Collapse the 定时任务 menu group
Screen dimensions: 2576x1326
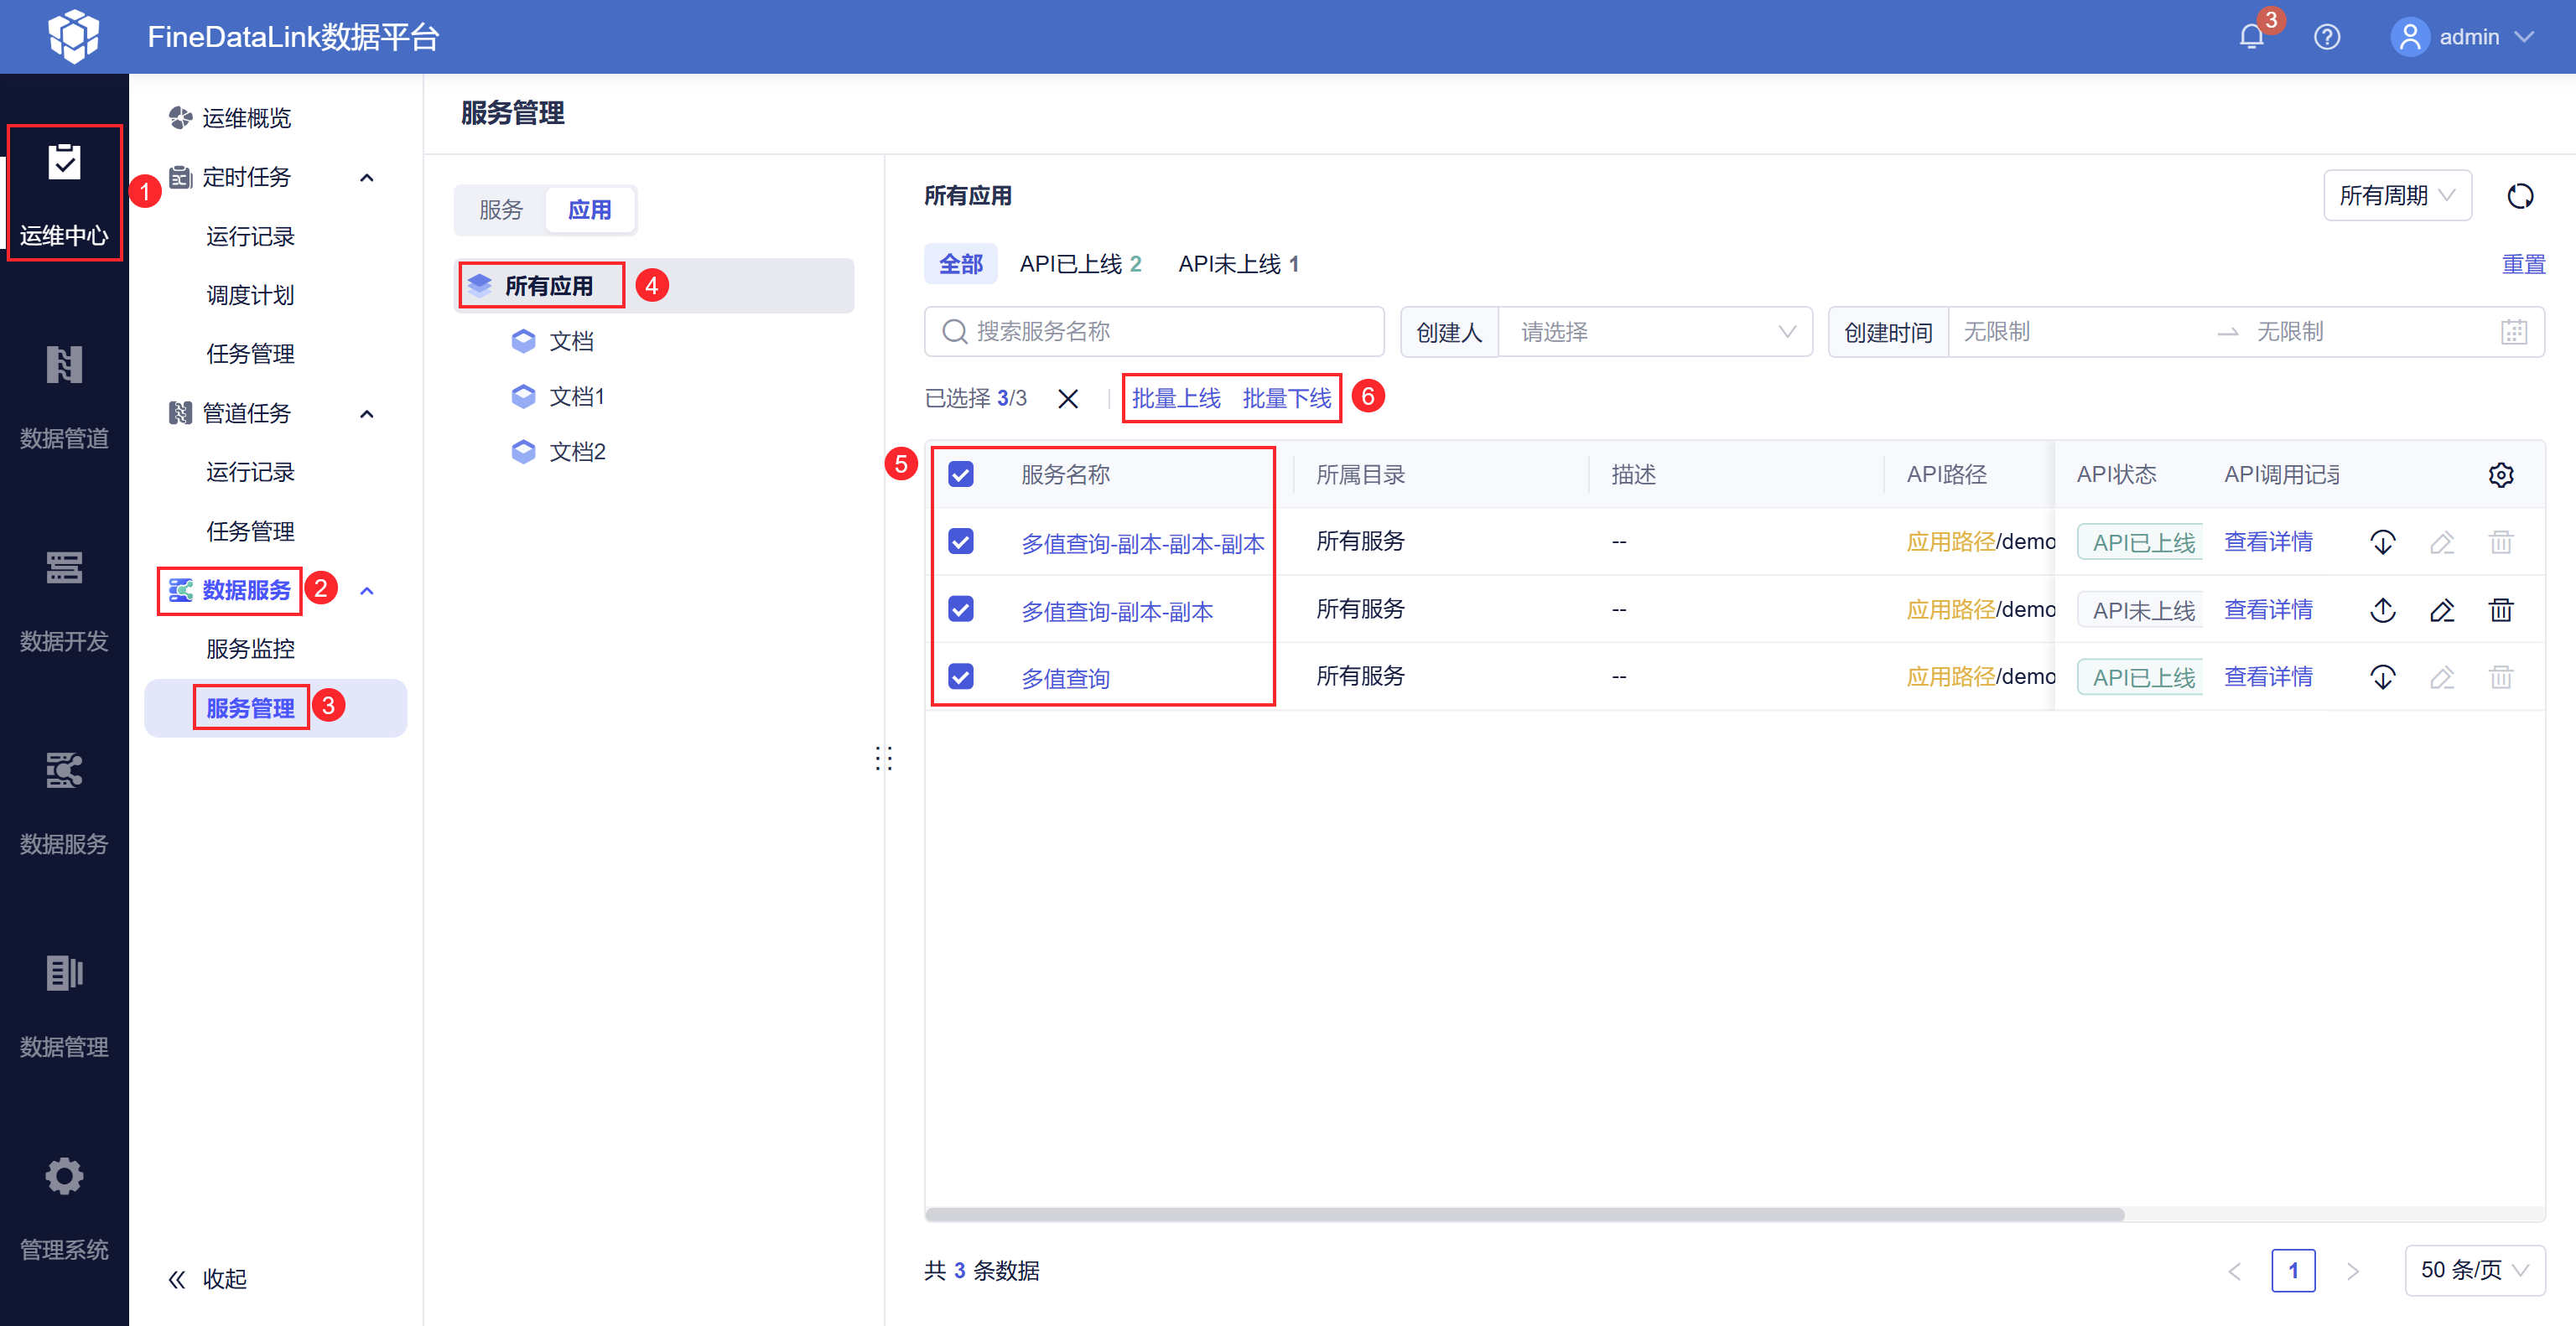click(366, 178)
